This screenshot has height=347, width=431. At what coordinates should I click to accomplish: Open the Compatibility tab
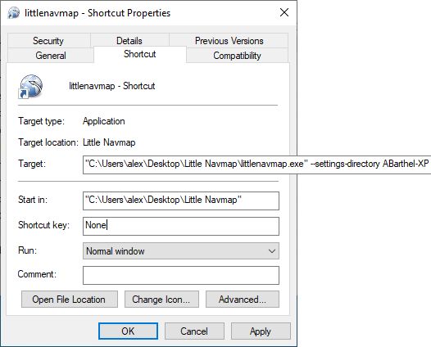click(x=237, y=56)
